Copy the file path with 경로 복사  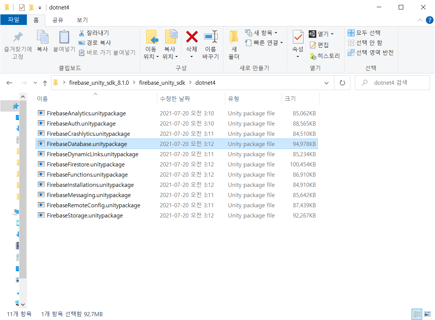95,43
